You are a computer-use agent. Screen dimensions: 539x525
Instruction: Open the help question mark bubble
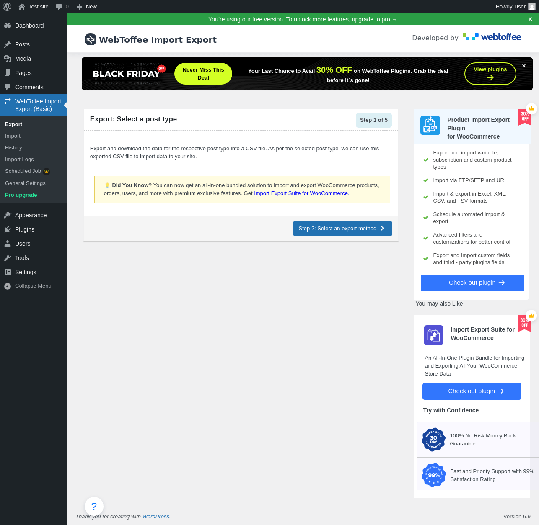pos(94,506)
